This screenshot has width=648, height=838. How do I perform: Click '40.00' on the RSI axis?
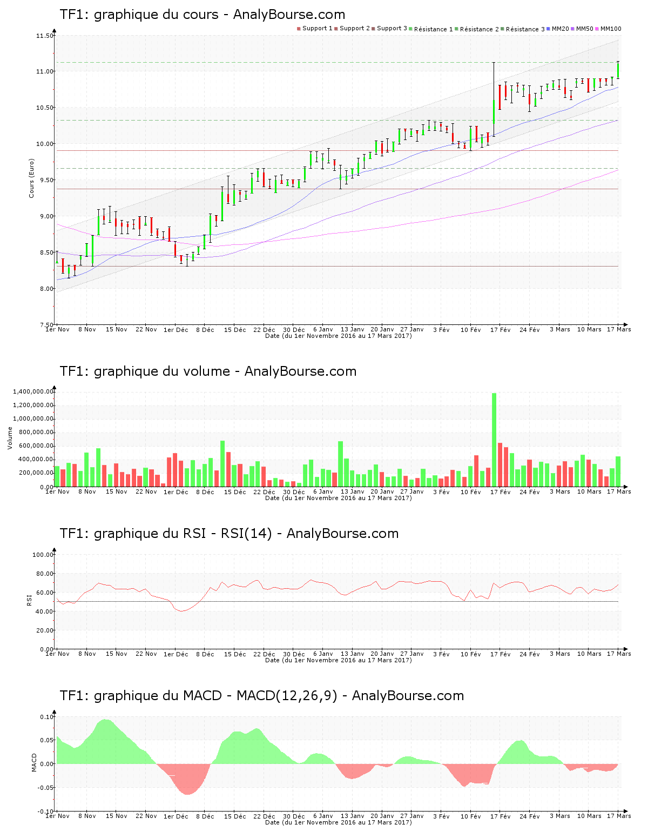45,611
